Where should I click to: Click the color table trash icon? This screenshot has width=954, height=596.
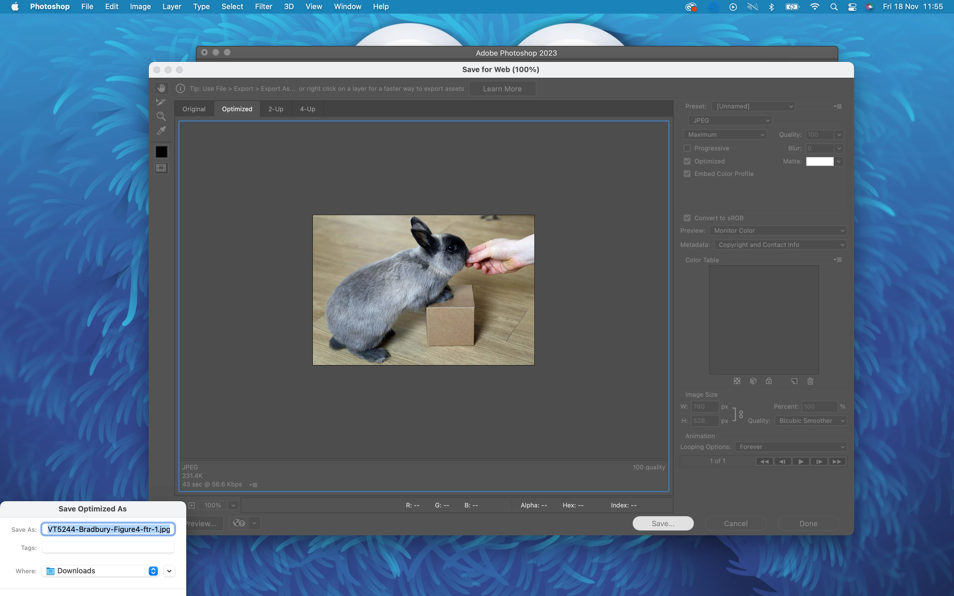(810, 381)
